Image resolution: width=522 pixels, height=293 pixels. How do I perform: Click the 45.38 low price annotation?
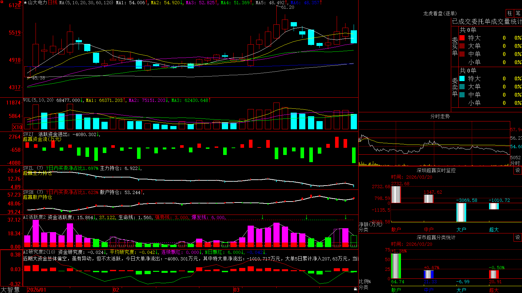coord(38,78)
